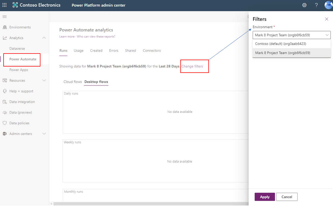Click the Daily runs chart area
This screenshot has height=206, width=333.
(x=156, y=112)
